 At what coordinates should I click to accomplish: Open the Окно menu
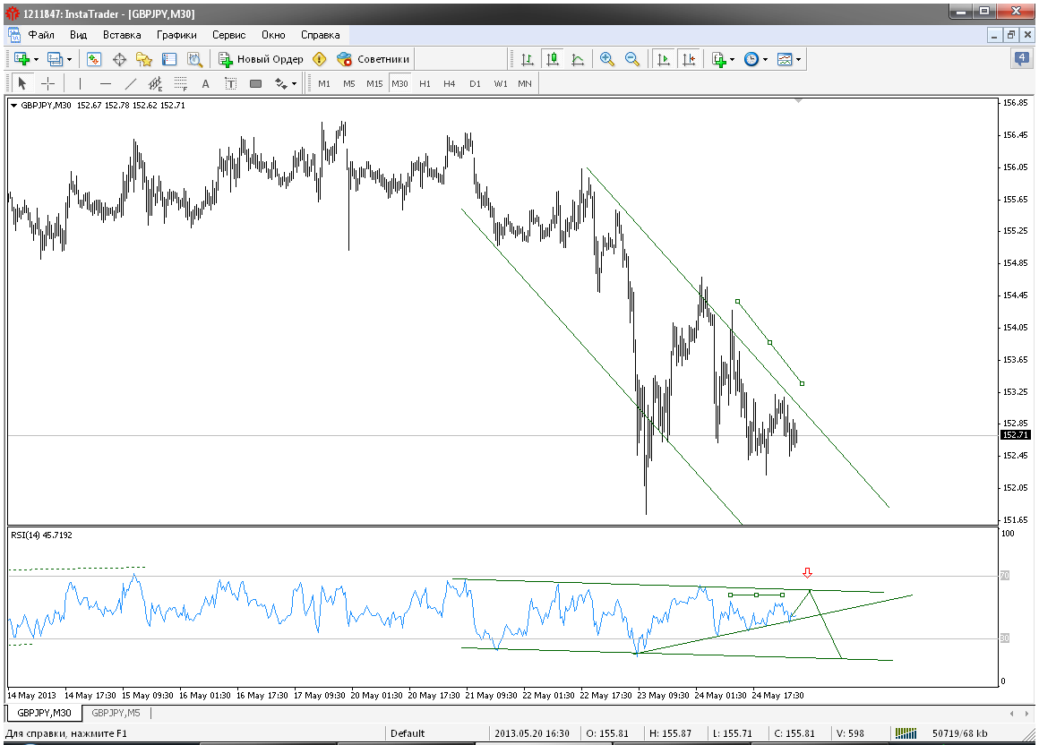coord(274,35)
